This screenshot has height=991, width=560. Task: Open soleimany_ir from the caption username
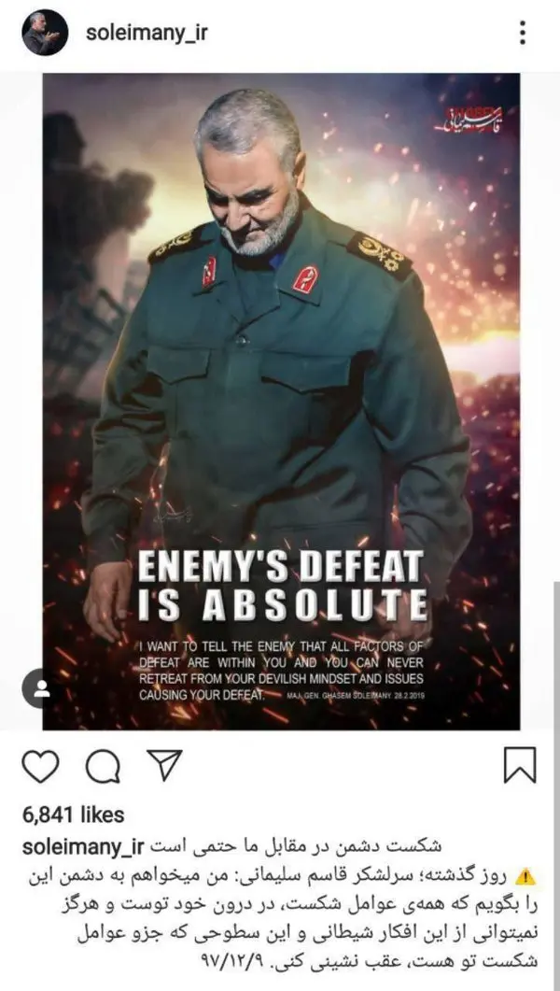coord(84,847)
